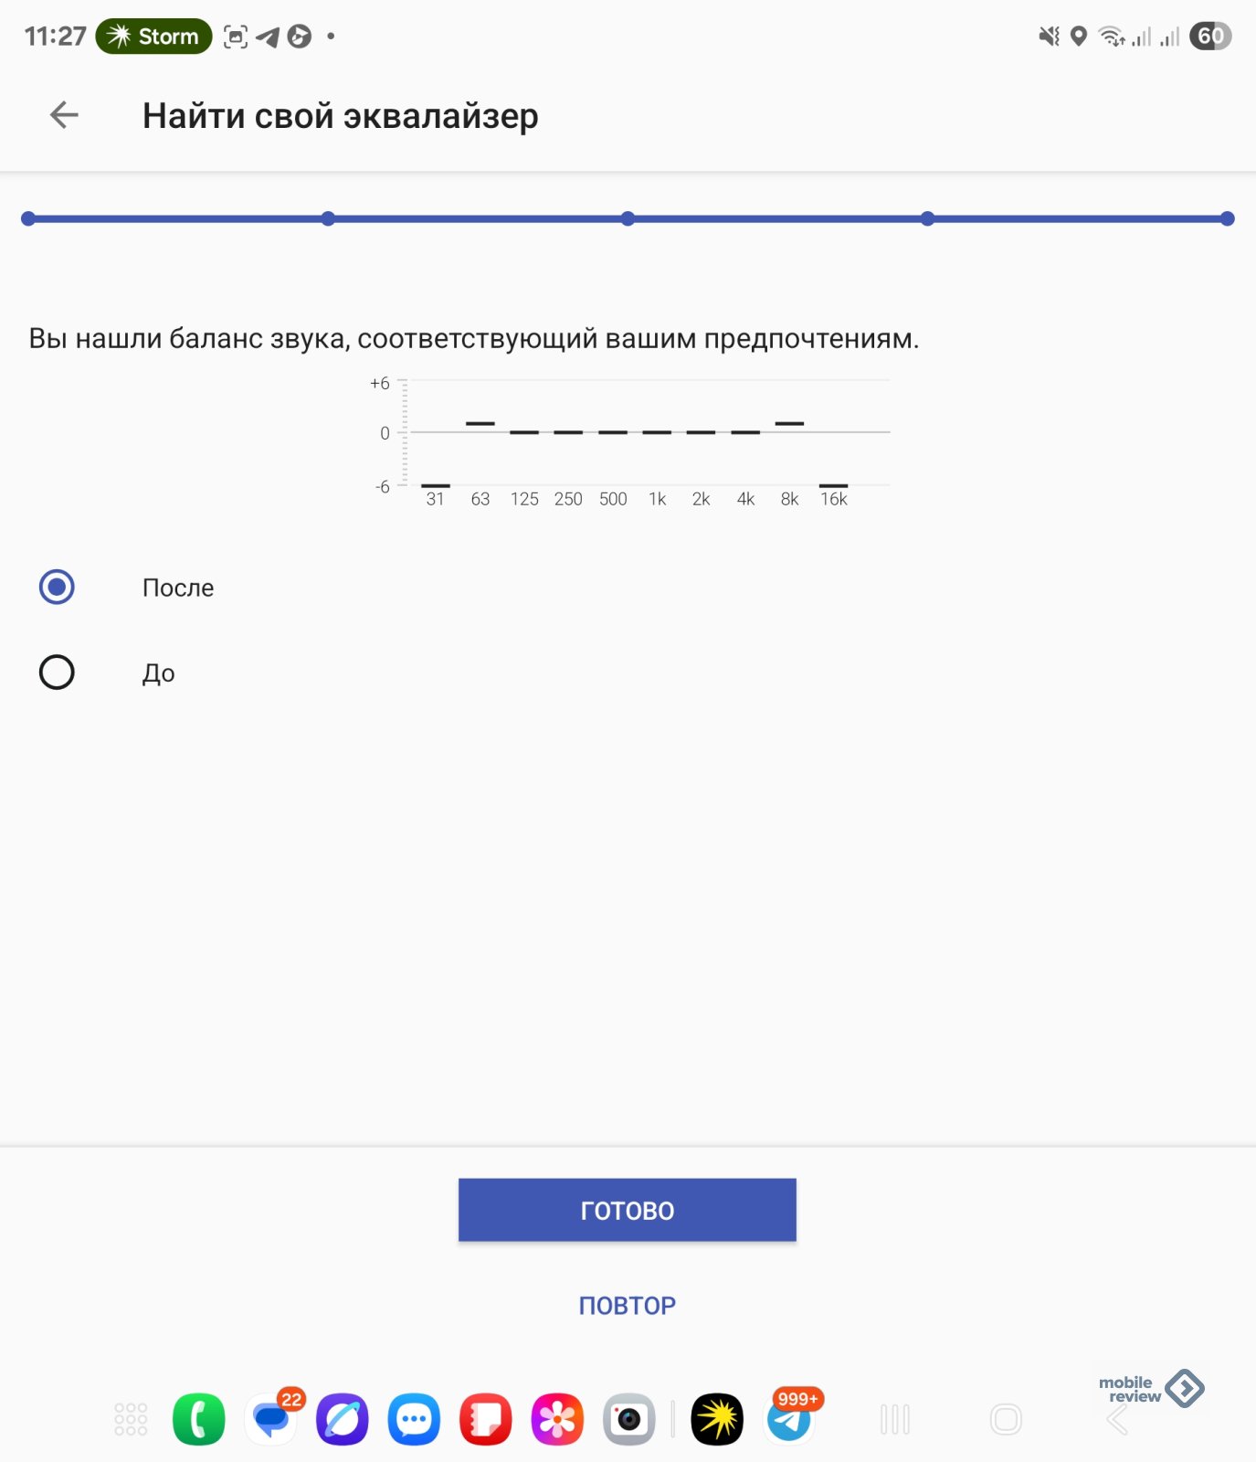Tap the ГОТОВО button
Viewport: 1256px width, 1462px height.
(x=628, y=1210)
